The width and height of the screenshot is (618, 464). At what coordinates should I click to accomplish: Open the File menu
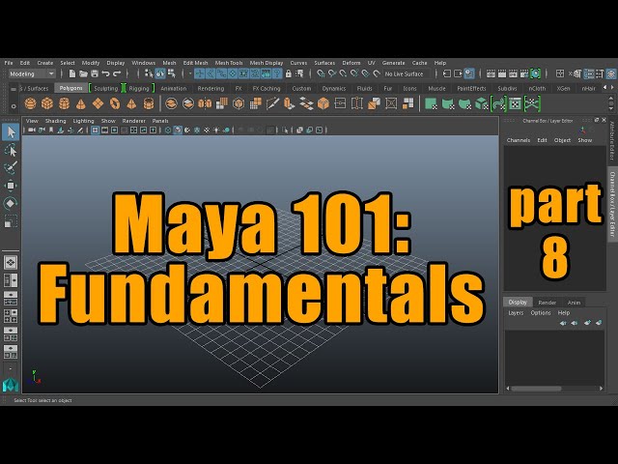tap(9, 63)
